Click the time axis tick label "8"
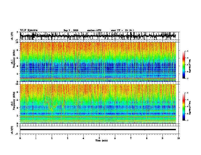The image size is (201, 155). (147, 138)
